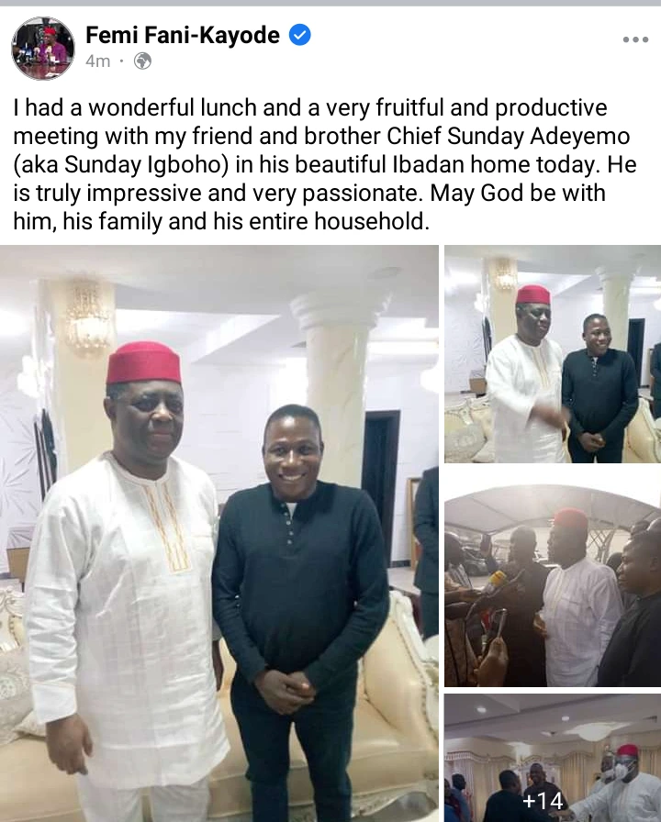Open the three-dot post options menu
The height and width of the screenshot is (822, 661).
635,39
